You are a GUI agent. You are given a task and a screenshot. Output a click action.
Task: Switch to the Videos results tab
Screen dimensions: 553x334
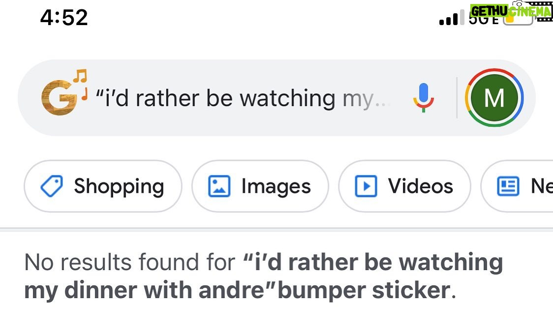point(404,186)
